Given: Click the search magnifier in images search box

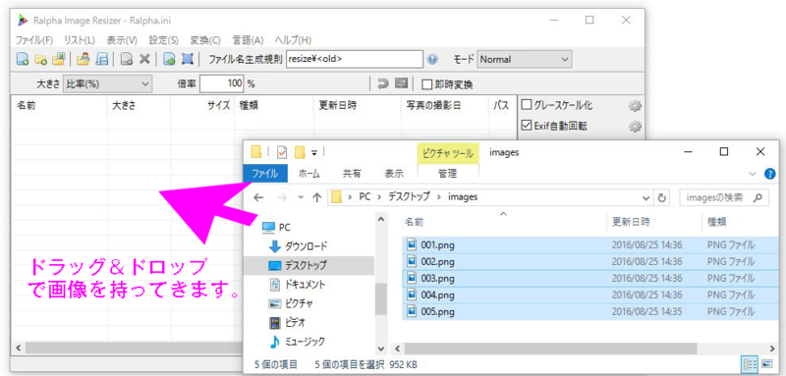Looking at the screenshot, I should coord(758,197).
